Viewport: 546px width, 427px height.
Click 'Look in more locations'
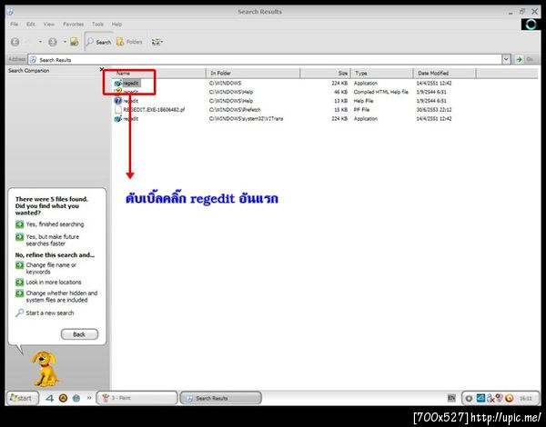[48, 282]
